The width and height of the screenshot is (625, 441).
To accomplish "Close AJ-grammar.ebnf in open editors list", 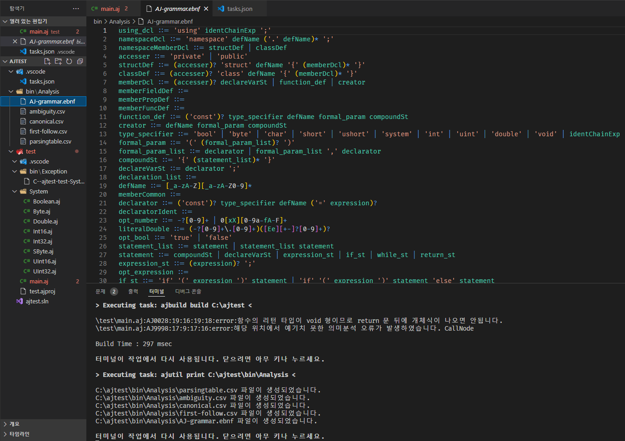I will (x=15, y=41).
